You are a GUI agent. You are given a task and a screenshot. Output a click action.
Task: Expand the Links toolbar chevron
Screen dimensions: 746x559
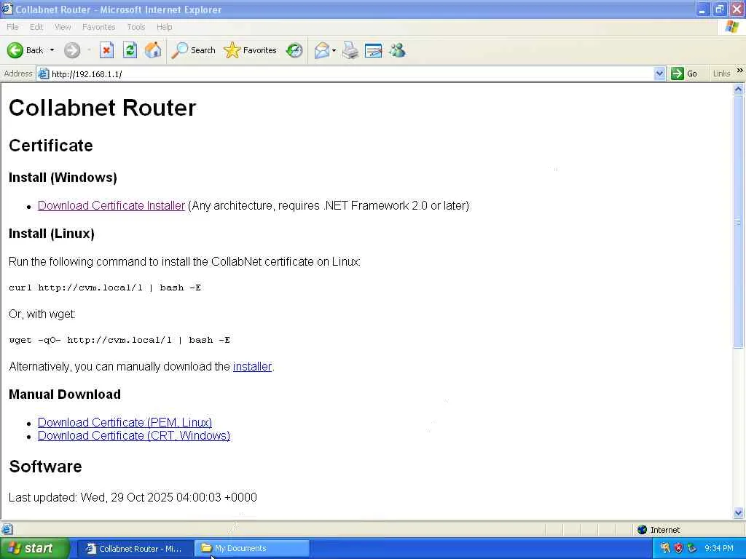pyautogui.click(x=740, y=71)
